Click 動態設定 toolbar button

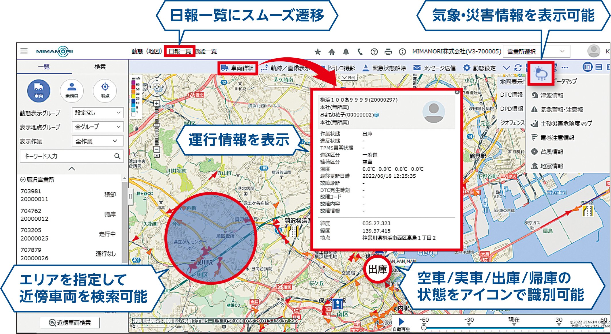pos(480,68)
